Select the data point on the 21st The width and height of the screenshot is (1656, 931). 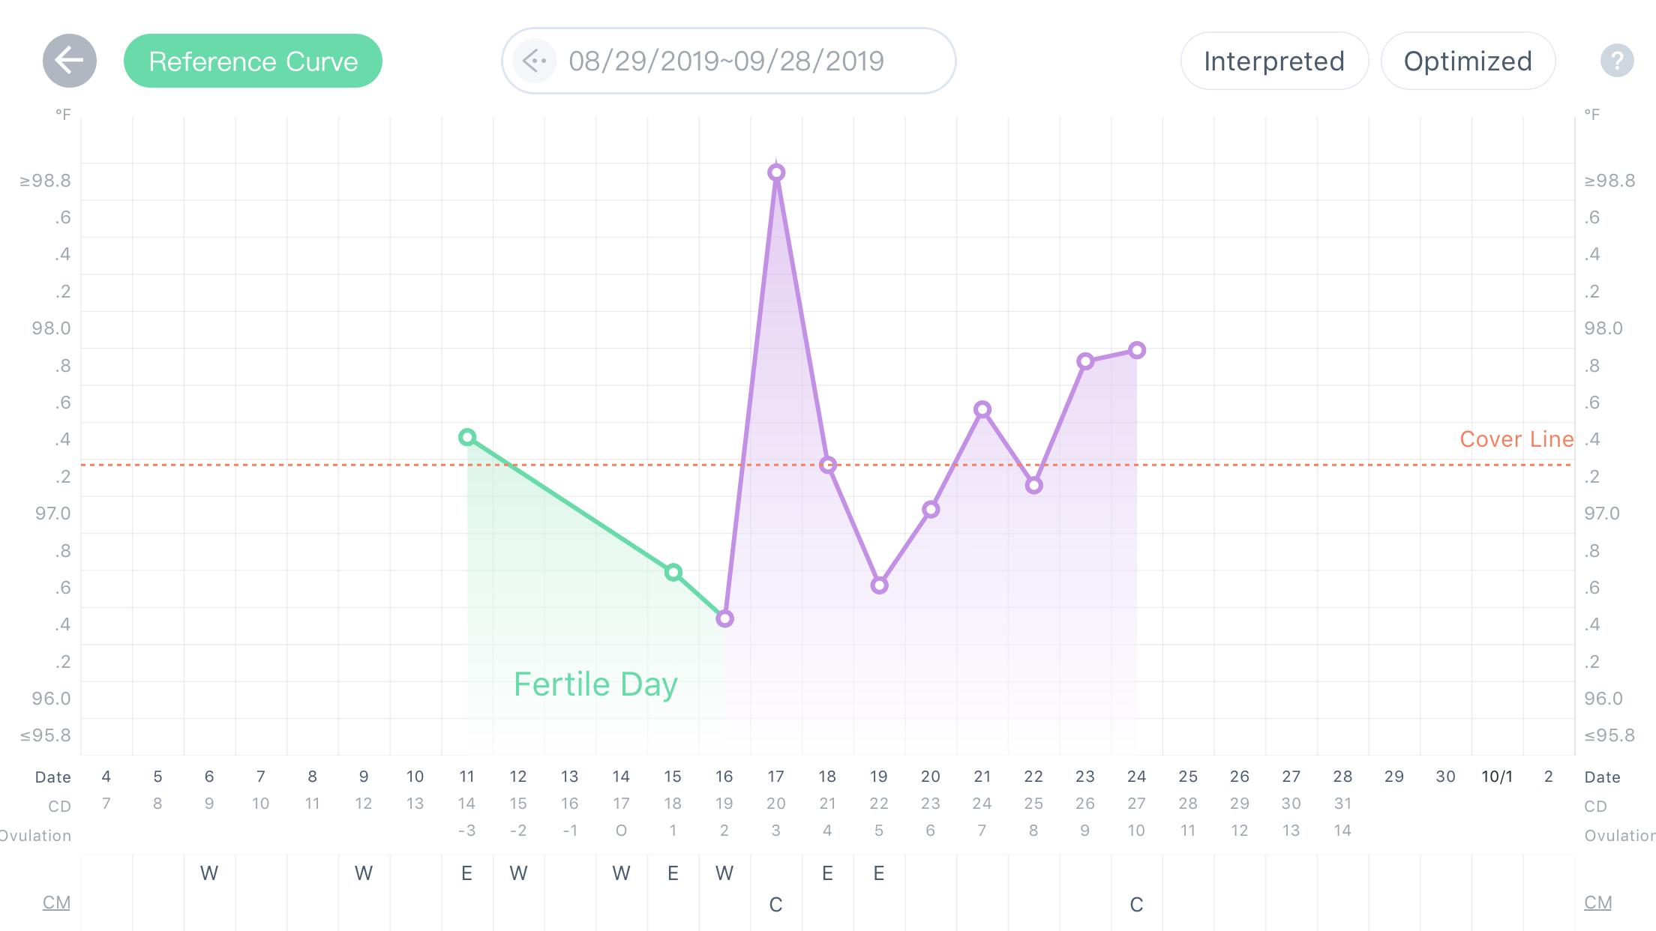tap(982, 409)
